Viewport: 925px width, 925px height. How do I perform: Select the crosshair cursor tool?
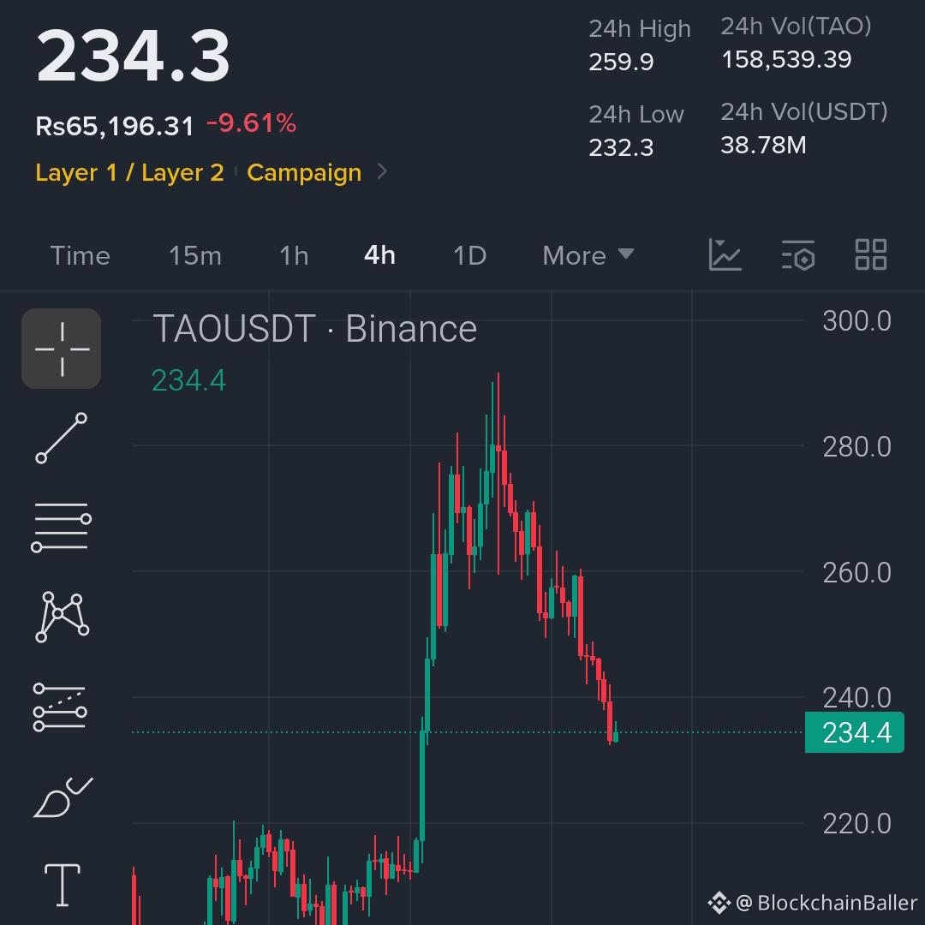click(62, 349)
